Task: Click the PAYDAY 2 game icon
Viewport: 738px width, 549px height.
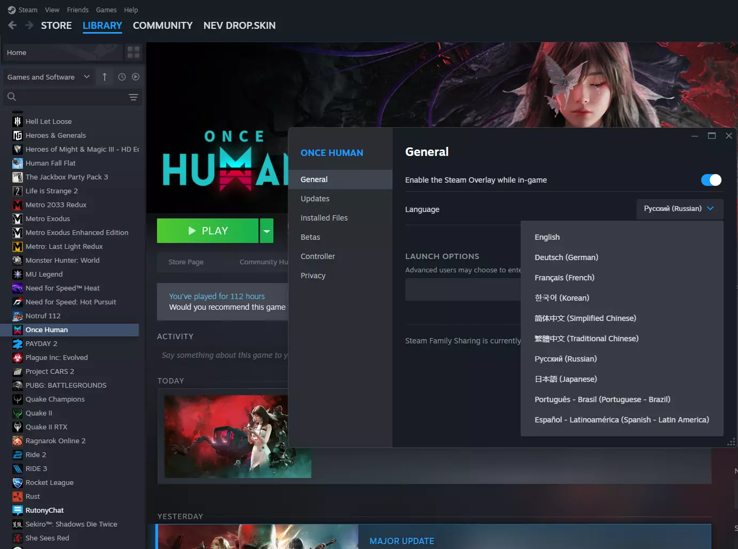Action: (x=18, y=343)
